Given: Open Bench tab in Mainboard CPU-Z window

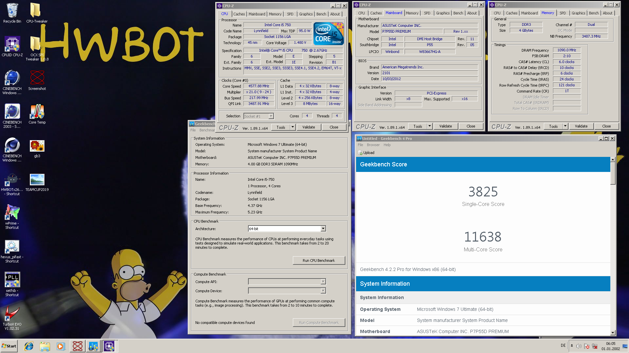Looking at the screenshot, I should click(x=458, y=13).
